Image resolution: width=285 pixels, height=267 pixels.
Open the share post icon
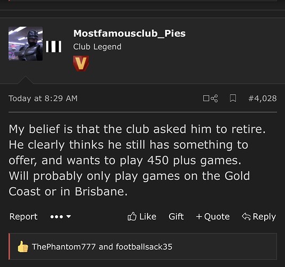tap(214, 98)
